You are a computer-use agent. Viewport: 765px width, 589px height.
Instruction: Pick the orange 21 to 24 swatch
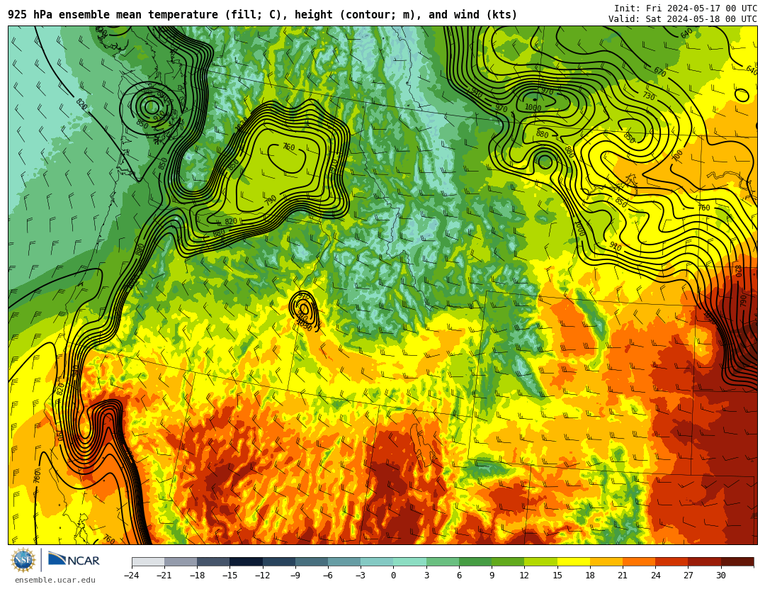639,561
